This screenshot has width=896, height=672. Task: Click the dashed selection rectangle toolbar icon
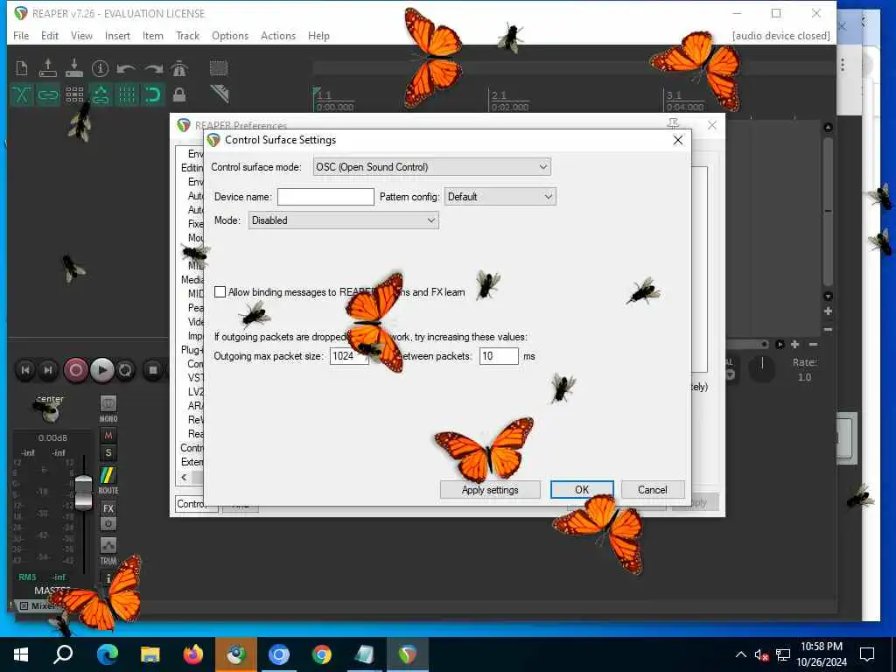tap(218, 68)
